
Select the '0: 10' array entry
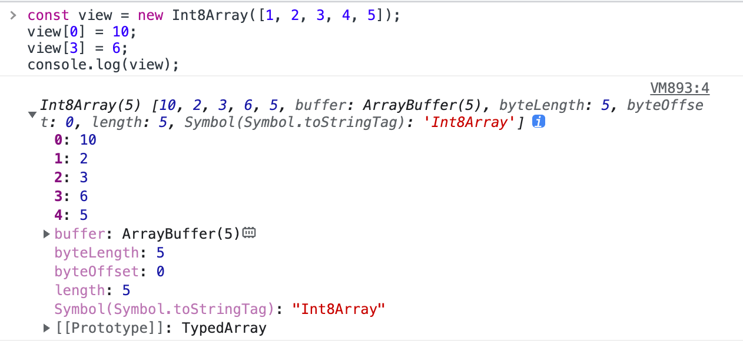click(x=75, y=140)
